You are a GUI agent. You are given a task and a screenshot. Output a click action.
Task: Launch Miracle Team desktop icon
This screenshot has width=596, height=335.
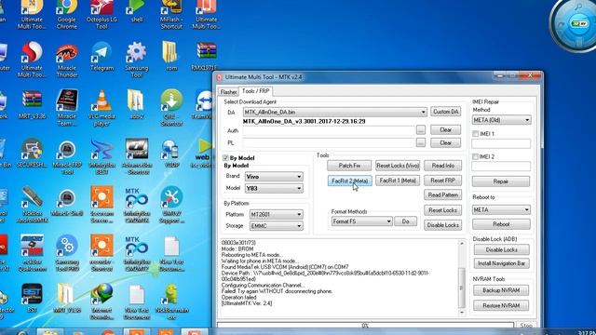[67, 108]
